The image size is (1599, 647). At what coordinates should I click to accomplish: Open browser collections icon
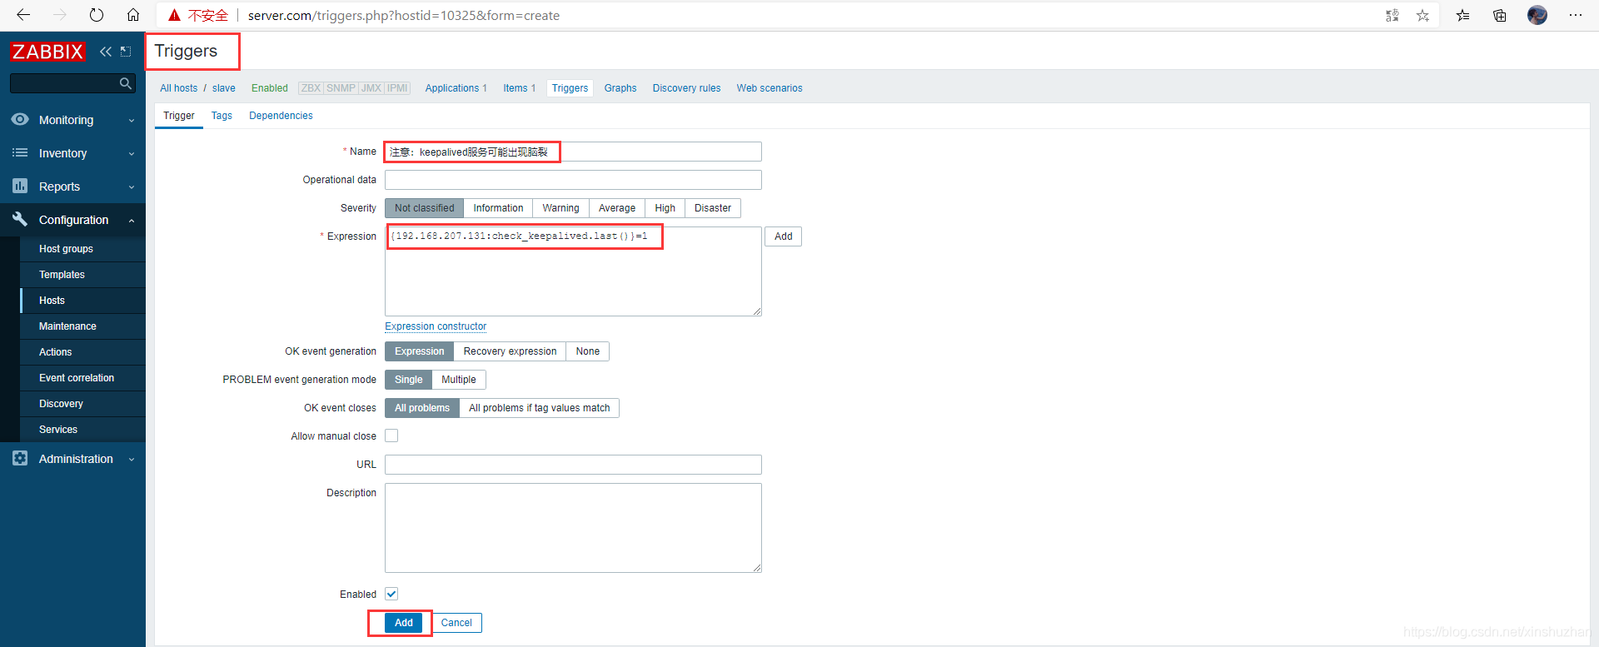[1500, 15]
